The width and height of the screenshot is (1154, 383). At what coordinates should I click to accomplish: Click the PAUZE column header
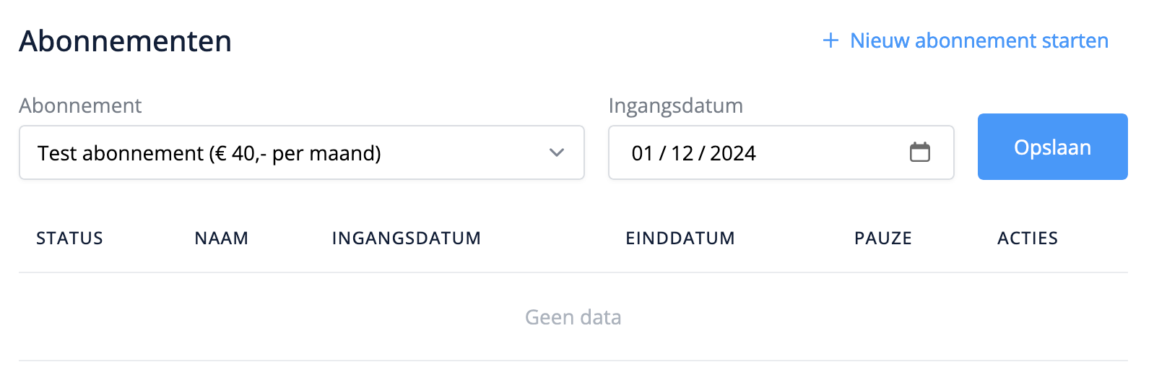click(x=882, y=238)
